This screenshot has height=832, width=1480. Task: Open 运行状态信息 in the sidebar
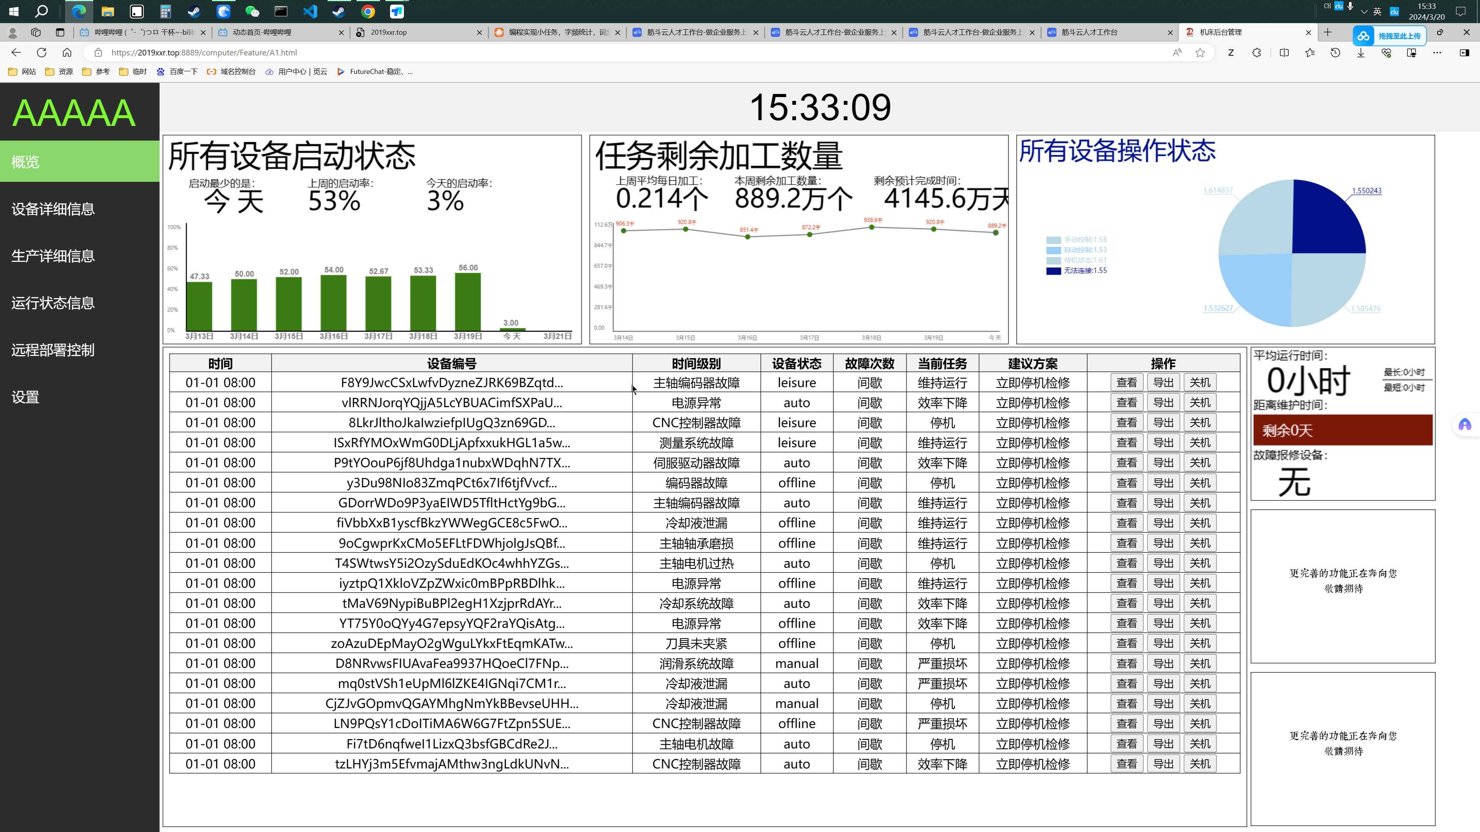(80, 303)
